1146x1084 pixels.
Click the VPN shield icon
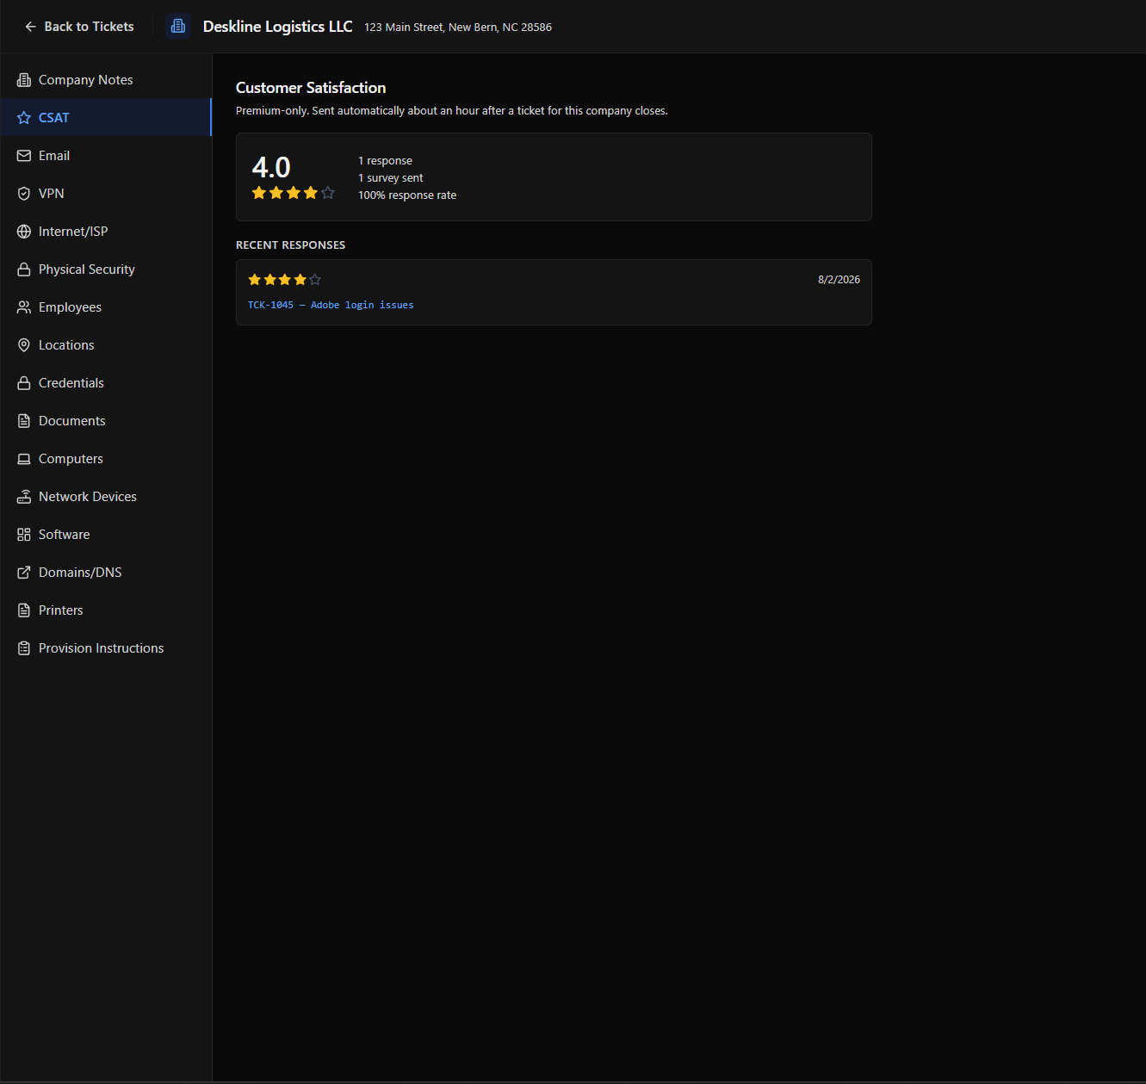point(24,194)
